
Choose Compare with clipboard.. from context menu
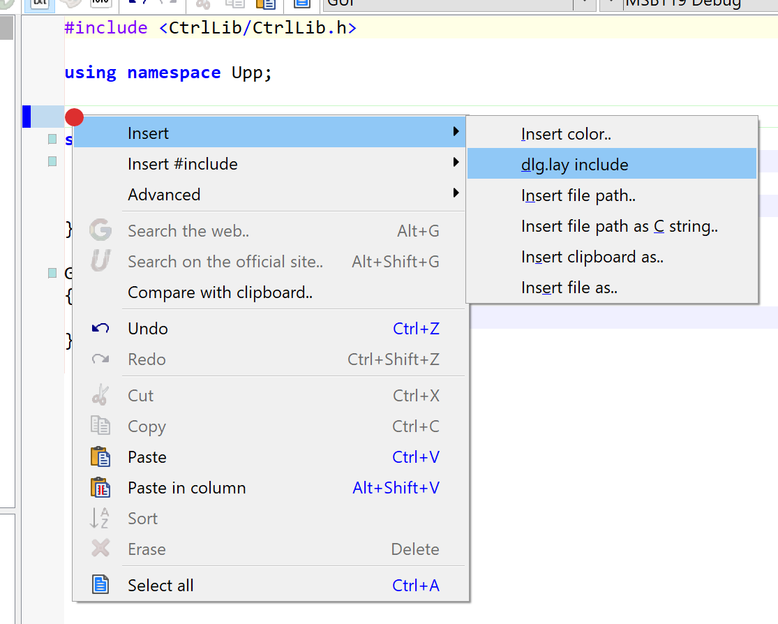(220, 292)
